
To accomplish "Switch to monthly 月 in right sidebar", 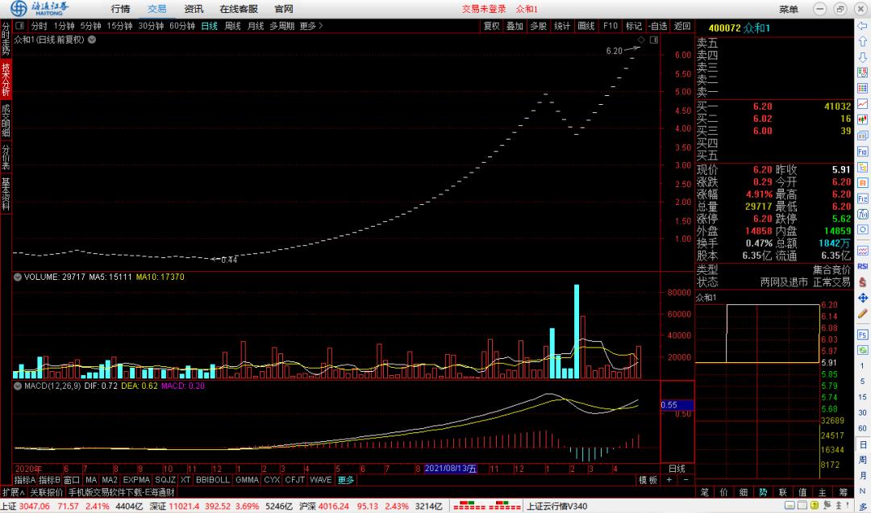I will [863, 475].
